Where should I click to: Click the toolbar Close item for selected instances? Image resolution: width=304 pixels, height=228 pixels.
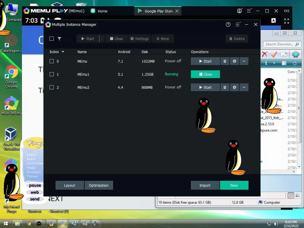[x=116, y=39]
